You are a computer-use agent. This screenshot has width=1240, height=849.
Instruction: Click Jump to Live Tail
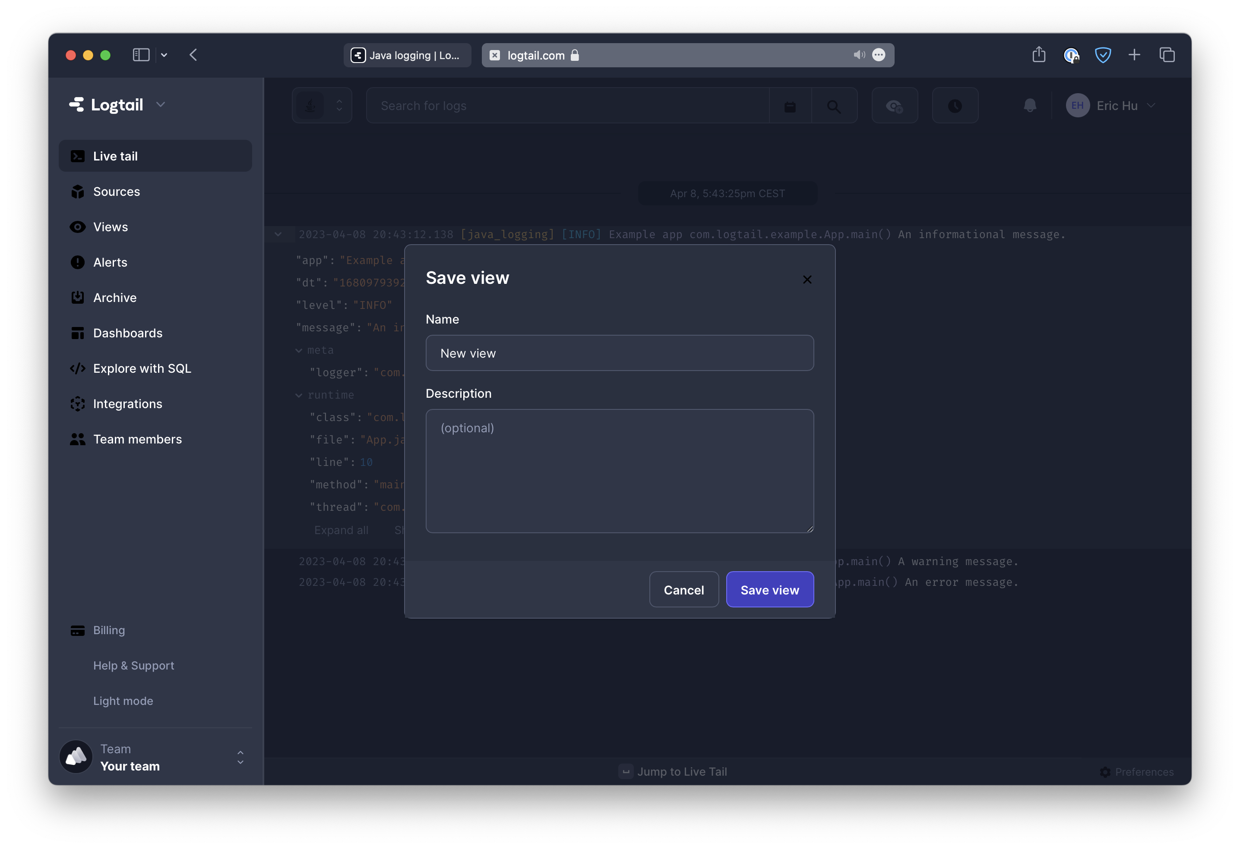pyautogui.click(x=673, y=772)
